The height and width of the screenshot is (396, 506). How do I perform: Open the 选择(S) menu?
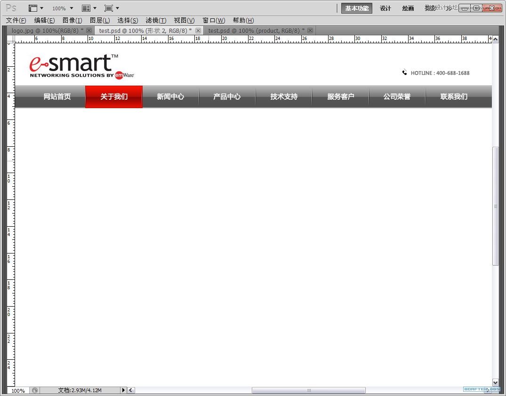(128, 20)
